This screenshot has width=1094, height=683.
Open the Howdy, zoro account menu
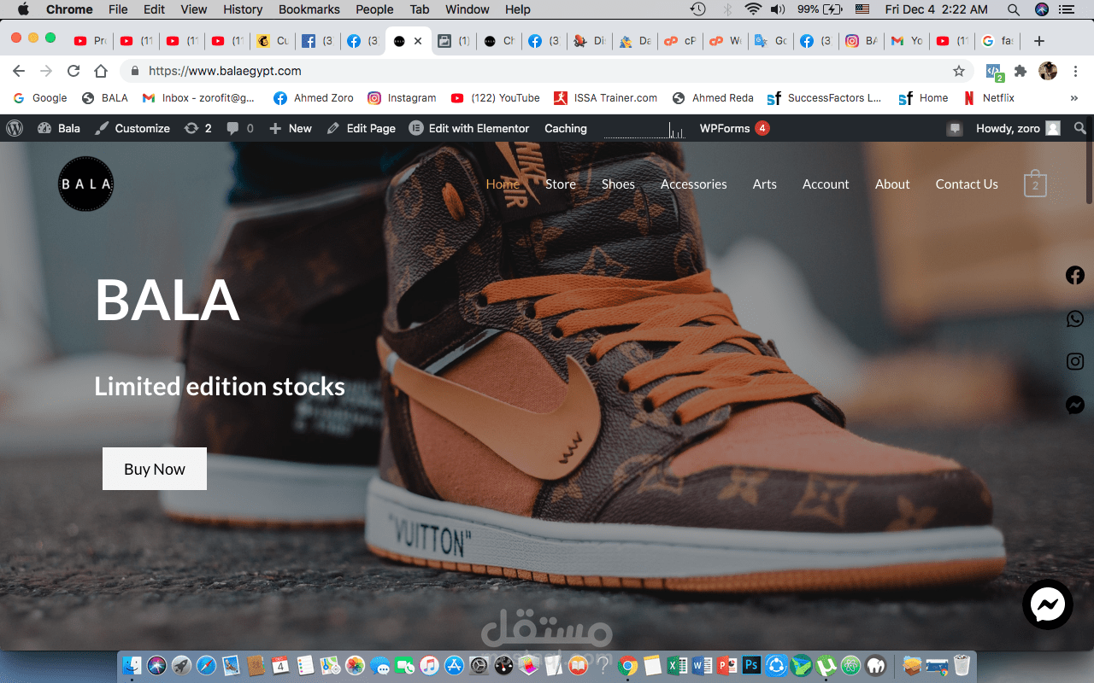coord(1018,128)
